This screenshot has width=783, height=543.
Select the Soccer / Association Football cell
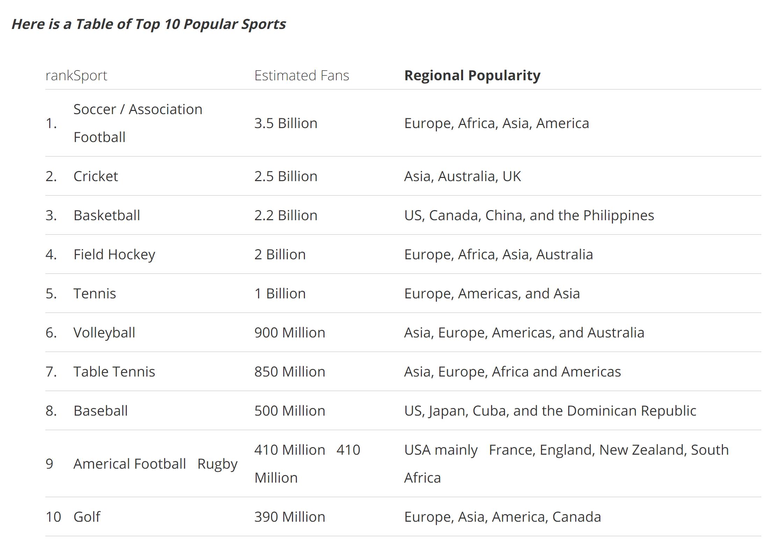click(138, 123)
